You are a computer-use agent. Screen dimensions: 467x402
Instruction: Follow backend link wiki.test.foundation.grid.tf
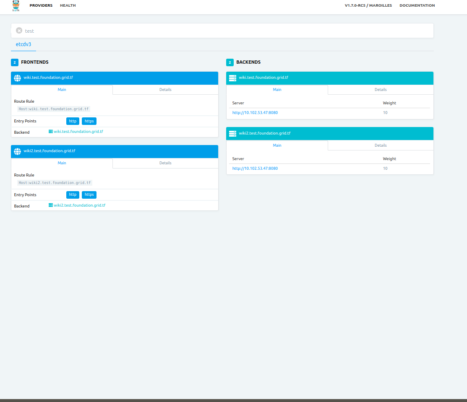pos(78,132)
